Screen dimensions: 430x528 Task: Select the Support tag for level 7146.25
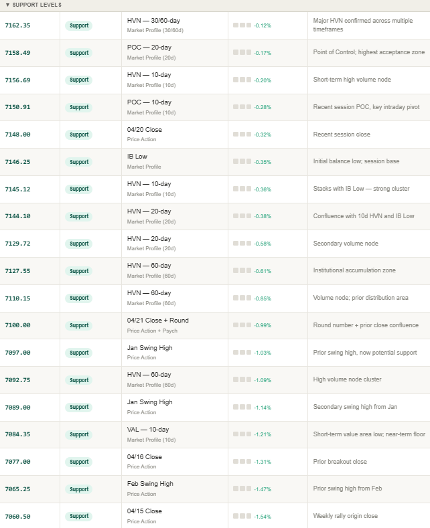point(79,162)
